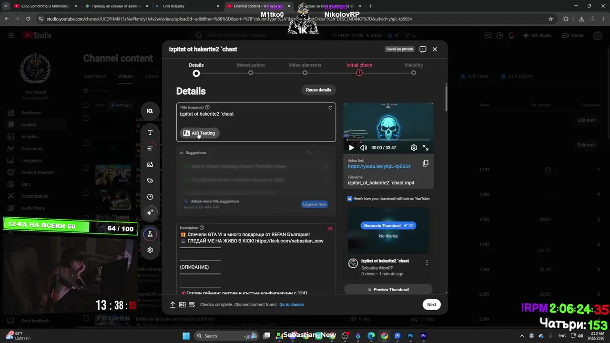Click the checks status list icon

coord(192,304)
